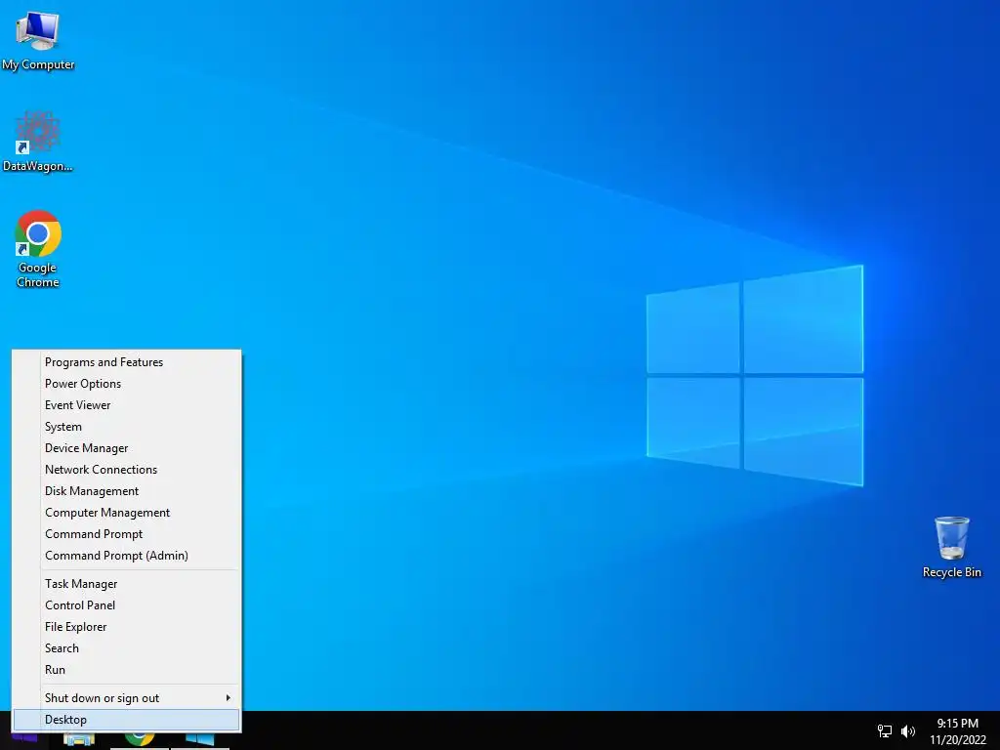Open Disk Management
The width and height of the screenshot is (1000, 750).
tap(126, 491)
